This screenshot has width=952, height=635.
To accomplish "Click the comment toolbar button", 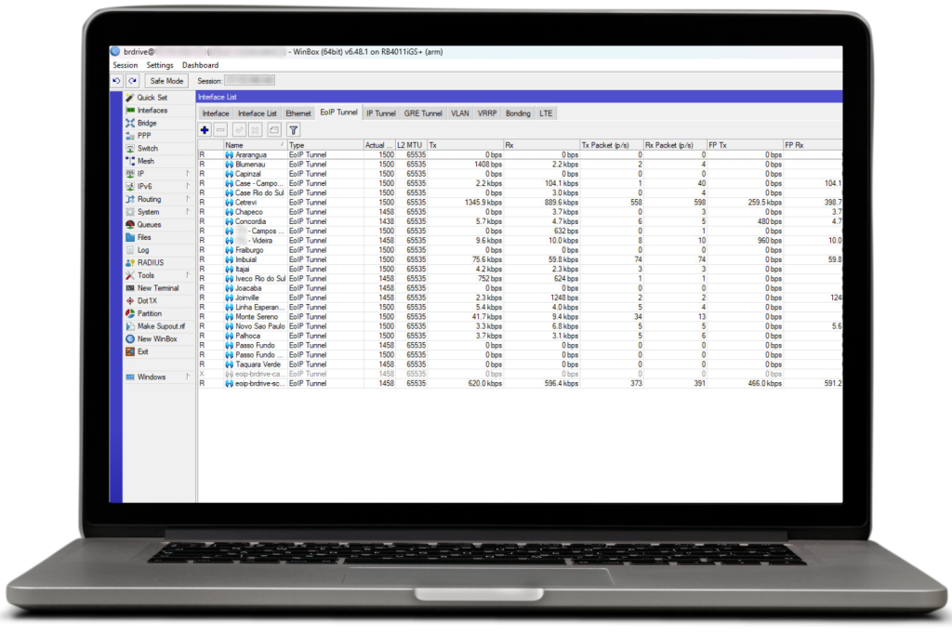I will tap(274, 130).
